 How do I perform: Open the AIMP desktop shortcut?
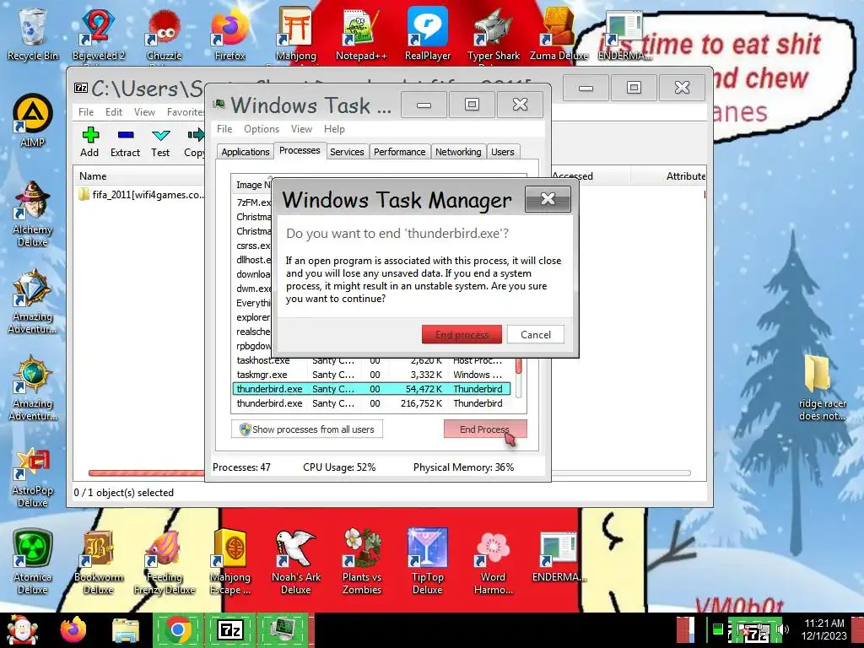[x=33, y=120]
